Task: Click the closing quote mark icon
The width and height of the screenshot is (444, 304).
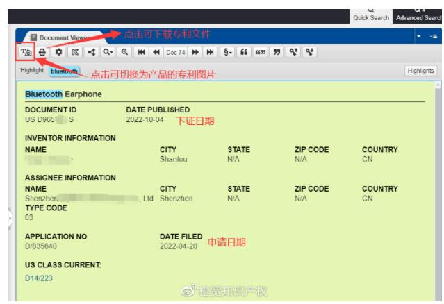Action: (277, 52)
